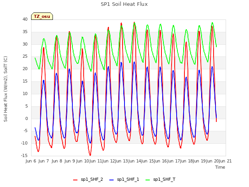Select the sp1_SHF_T legend label
The height and width of the screenshot is (187, 249).
point(164,180)
